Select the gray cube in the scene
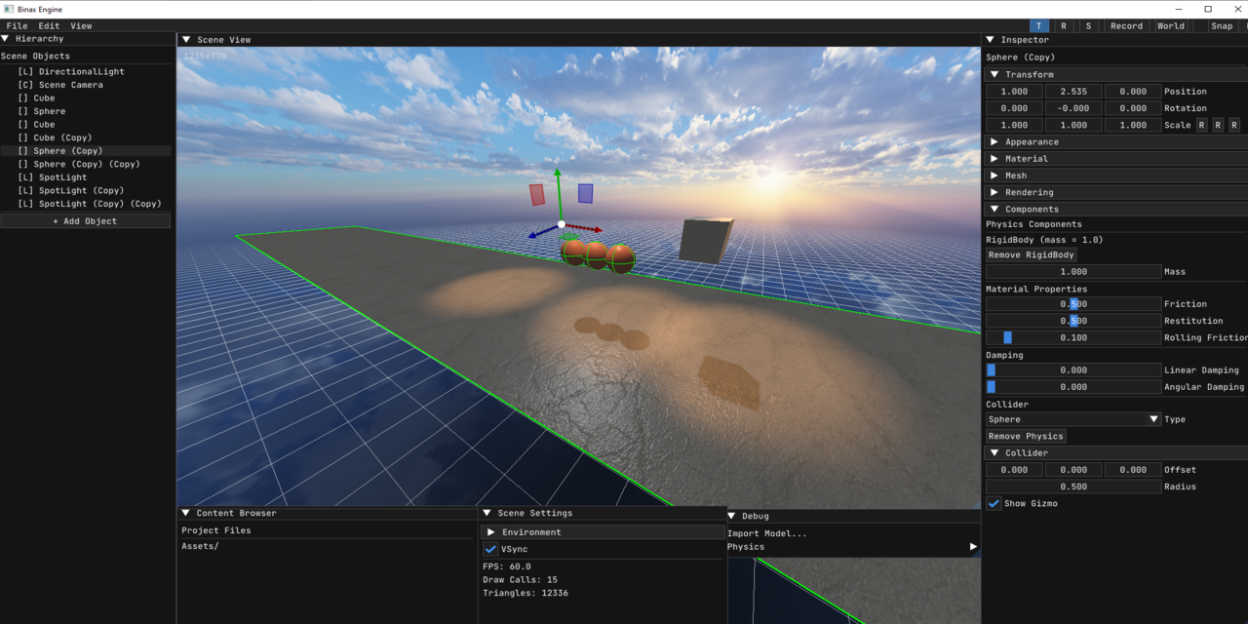The image size is (1248, 624). [x=705, y=240]
